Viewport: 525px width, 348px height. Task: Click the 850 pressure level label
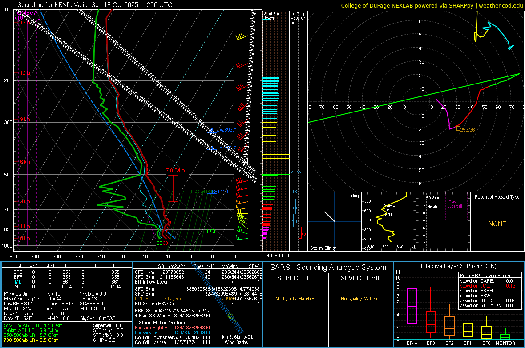point(8,229)
